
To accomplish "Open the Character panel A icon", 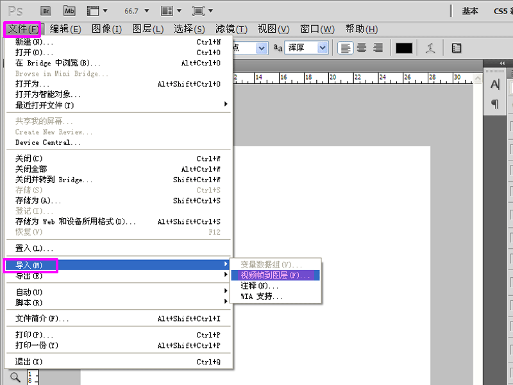I will click(494, 85).
